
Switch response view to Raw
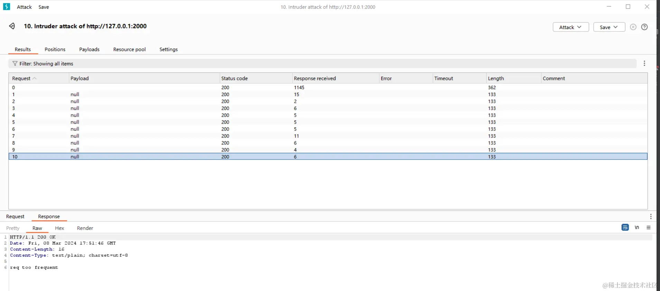click(37, 228)
